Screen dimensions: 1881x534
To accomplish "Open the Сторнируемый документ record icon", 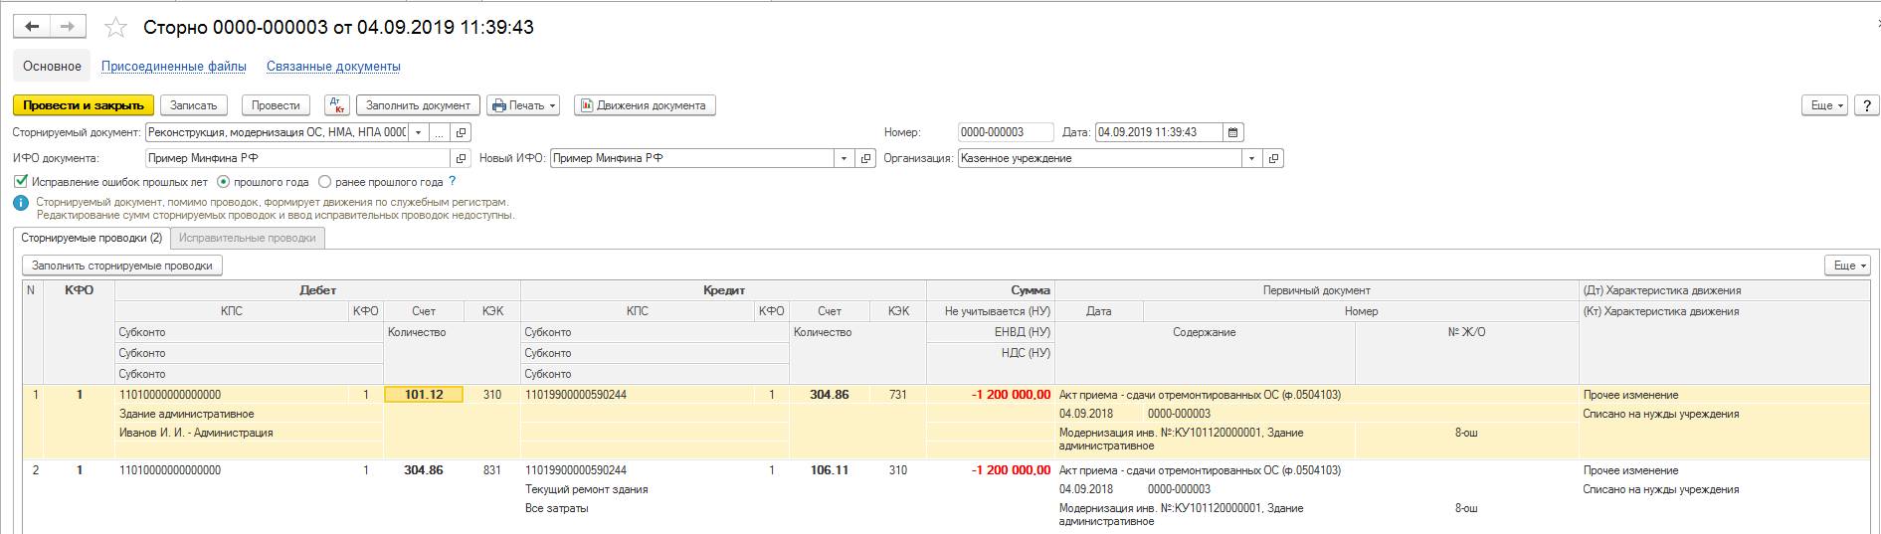I will click(x=461, y=132).
